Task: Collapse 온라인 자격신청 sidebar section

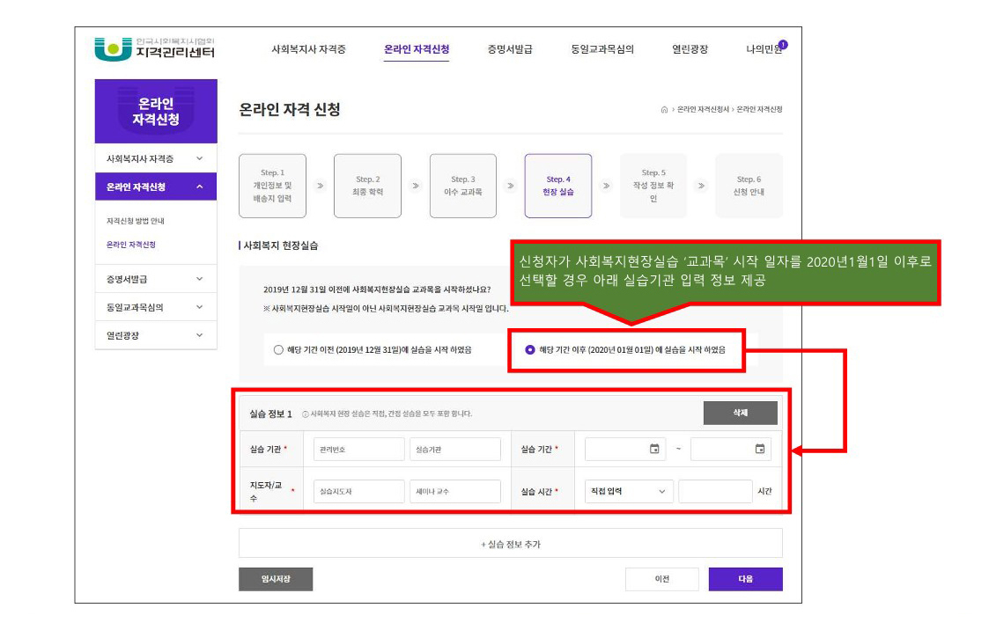Action: point(156,187)
